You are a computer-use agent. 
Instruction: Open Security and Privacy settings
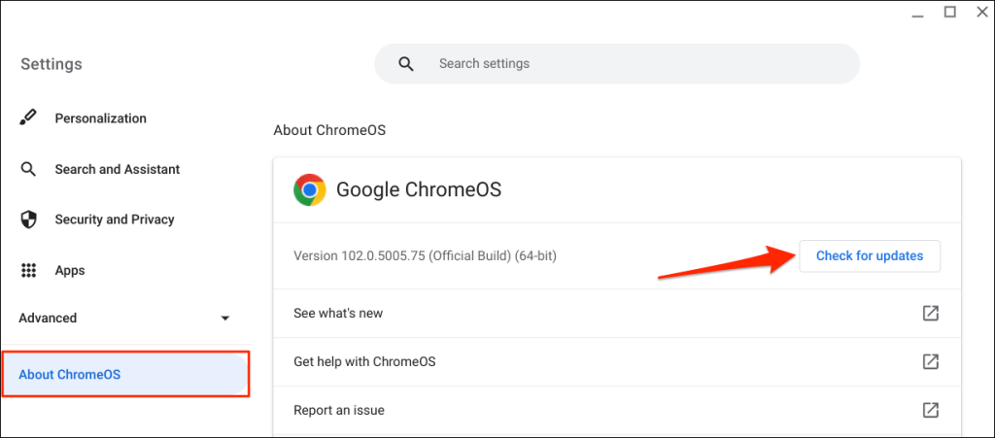pos(115,219)
